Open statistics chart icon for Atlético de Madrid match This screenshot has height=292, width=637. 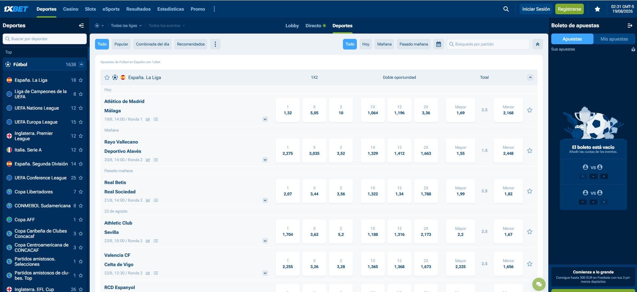pyautogui.click(x=148, y=119)
